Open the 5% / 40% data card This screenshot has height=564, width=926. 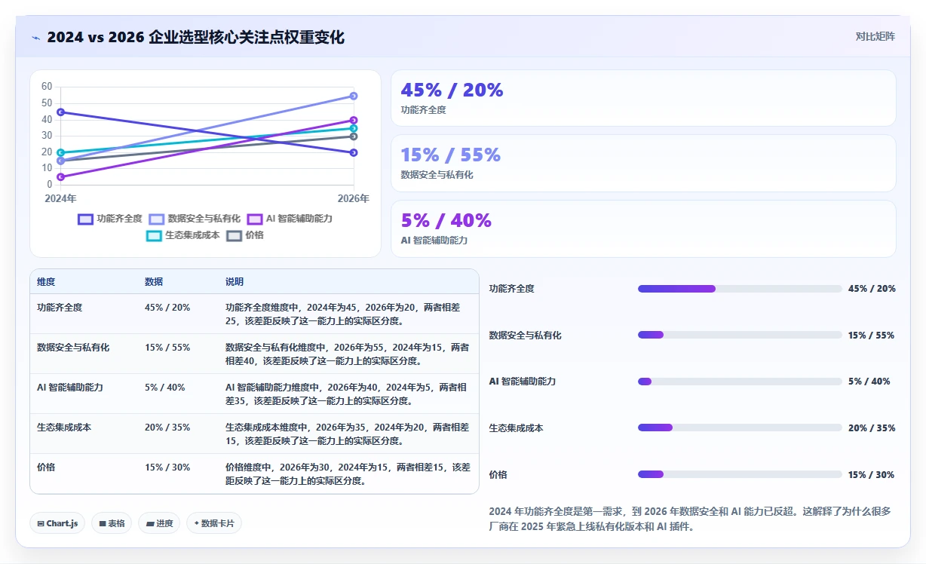(643, 228)
